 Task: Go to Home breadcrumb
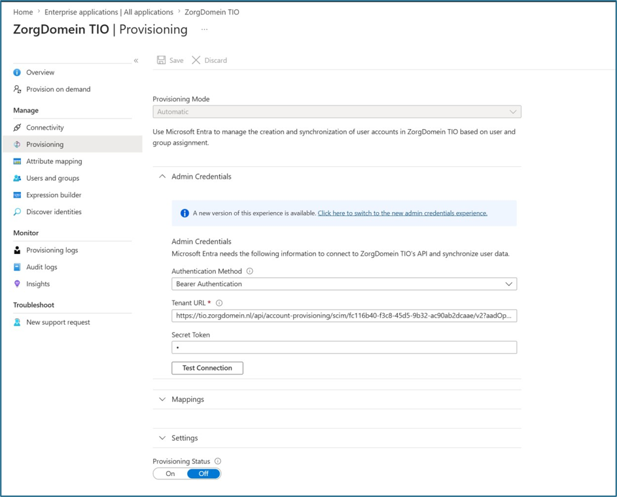(23, 12)
